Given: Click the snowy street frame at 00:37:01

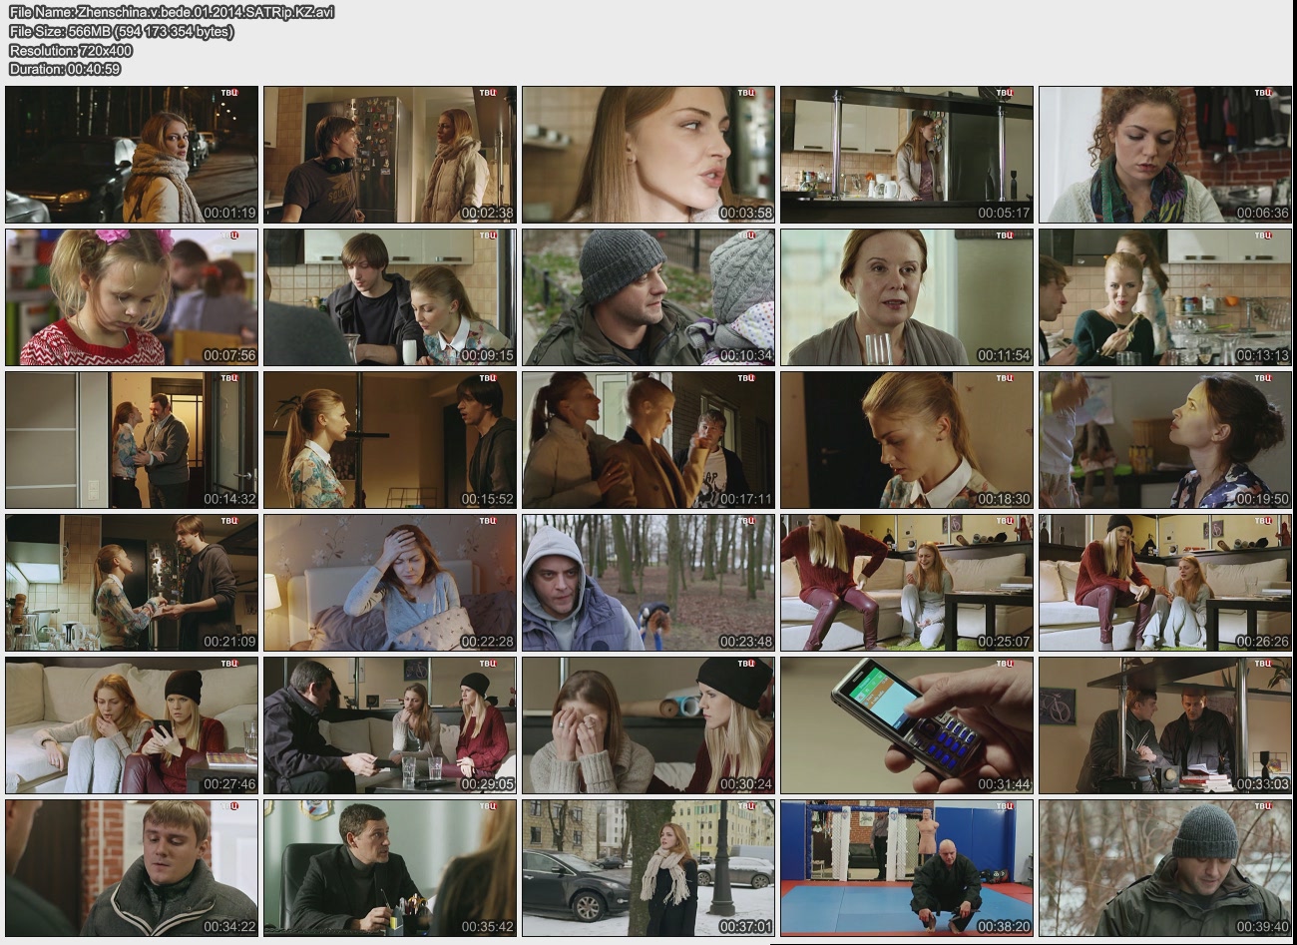Looking at the screenshot, I should 648,868.
